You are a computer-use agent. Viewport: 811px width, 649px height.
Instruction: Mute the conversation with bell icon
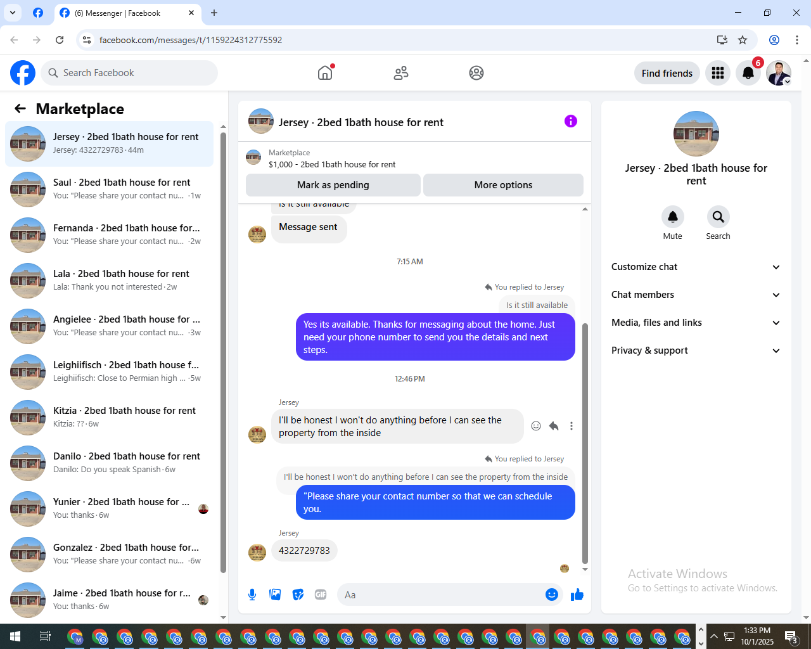pos(673,217)
